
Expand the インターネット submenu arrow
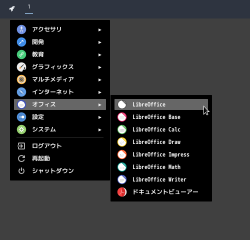coord(99,92)
